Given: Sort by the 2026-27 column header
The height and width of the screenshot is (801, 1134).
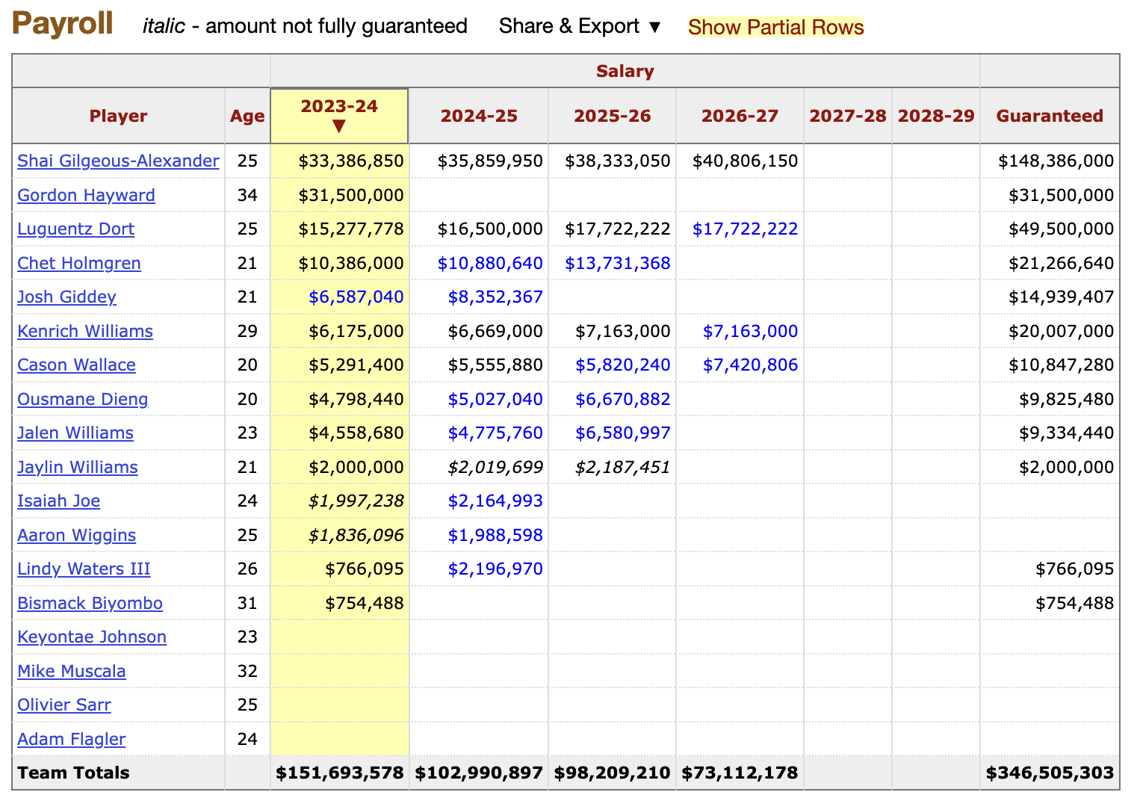Looking at the screenshot, I should (740, 116).
